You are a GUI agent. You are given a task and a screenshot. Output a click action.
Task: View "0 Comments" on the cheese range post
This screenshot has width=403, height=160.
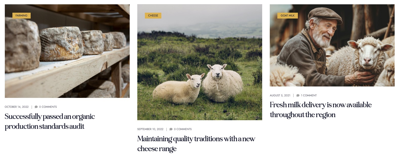[183, 129]
